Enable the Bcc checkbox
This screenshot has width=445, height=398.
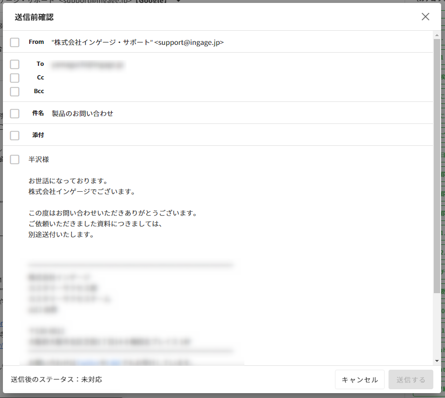pyautogui.click(x=15, y=92)
